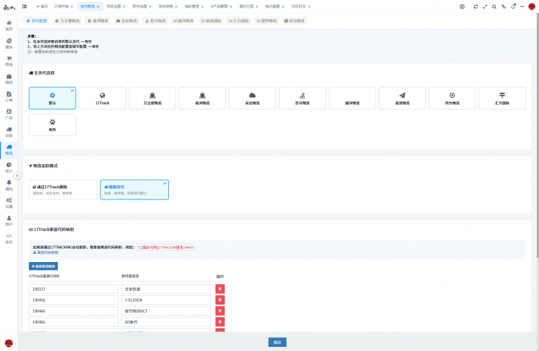This screenshot has height=351, width=539.
Task: Open 建站 site builder sidebar icon
Action: click(9, 43)
